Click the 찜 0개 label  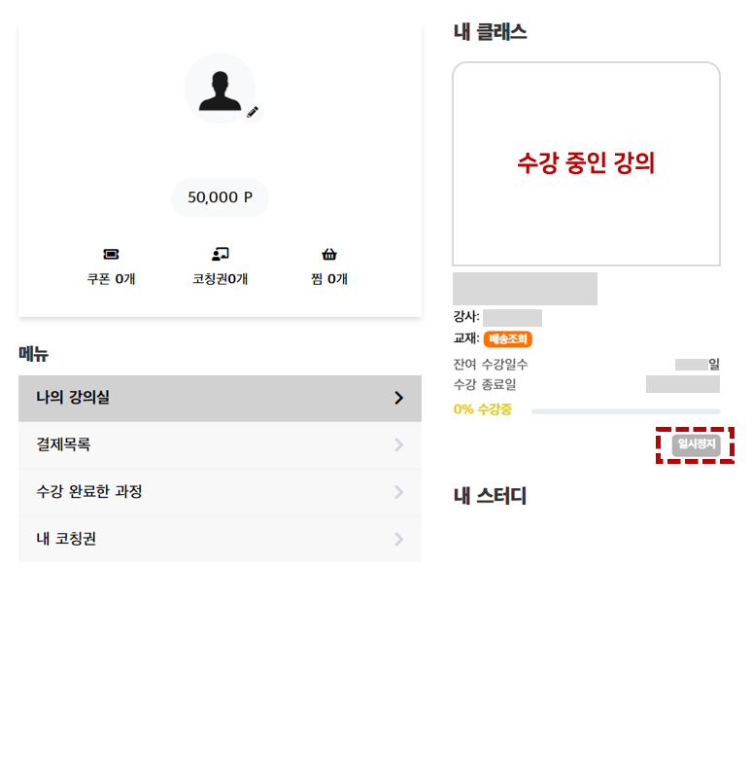(x=329, y=279)
